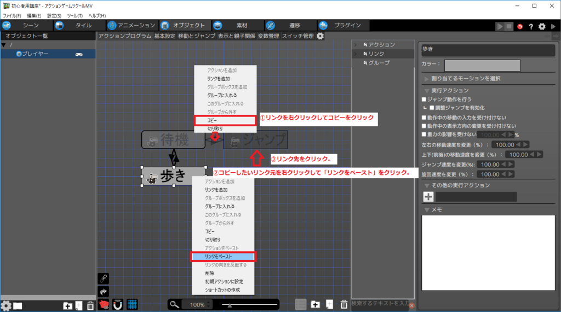Click the zoom slider track
The width and height of the screenshot is (561, 312).
pyautogui.click(x=249, y=304)
